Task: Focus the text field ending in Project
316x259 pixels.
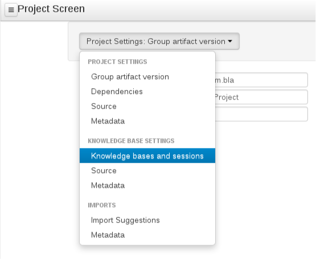Action: 261,97
